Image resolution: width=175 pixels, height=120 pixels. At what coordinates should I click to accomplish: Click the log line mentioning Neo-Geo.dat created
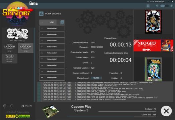pyautogui.click(x=92, y=95)
